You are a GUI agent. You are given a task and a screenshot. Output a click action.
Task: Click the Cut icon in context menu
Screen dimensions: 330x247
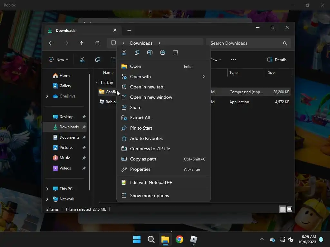[x=124, y=52]
